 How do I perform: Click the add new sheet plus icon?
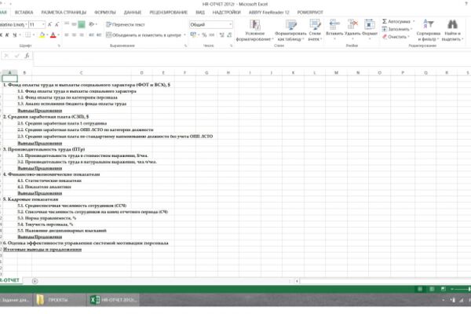click(x=35, y=281)
